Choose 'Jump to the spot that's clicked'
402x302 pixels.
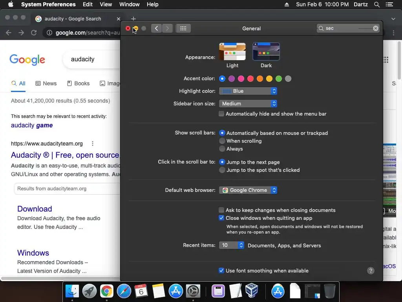[222, 170]
